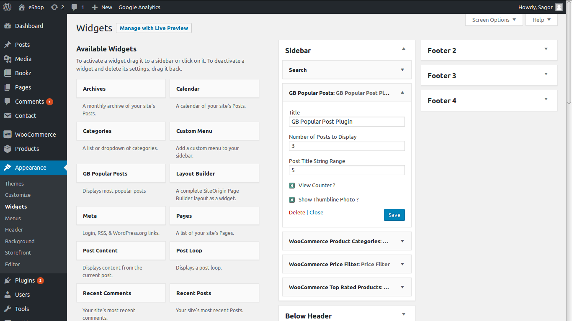
Task: Collapse the GB Popular Posts widget
Action: pos(402,93)
